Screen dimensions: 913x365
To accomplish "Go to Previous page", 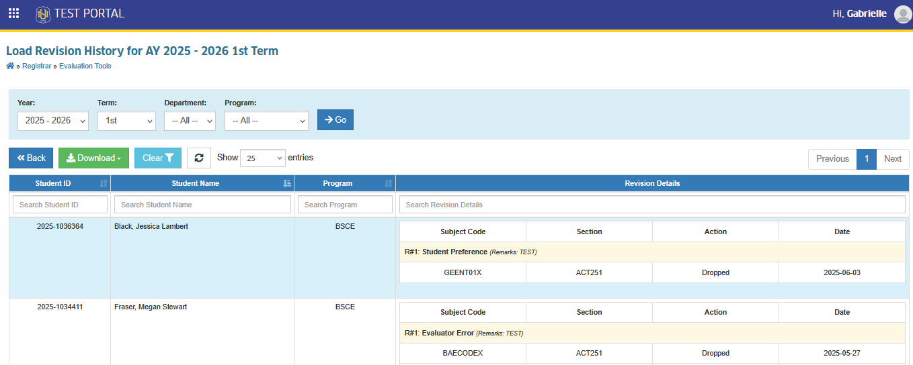I will pos(832,159).
